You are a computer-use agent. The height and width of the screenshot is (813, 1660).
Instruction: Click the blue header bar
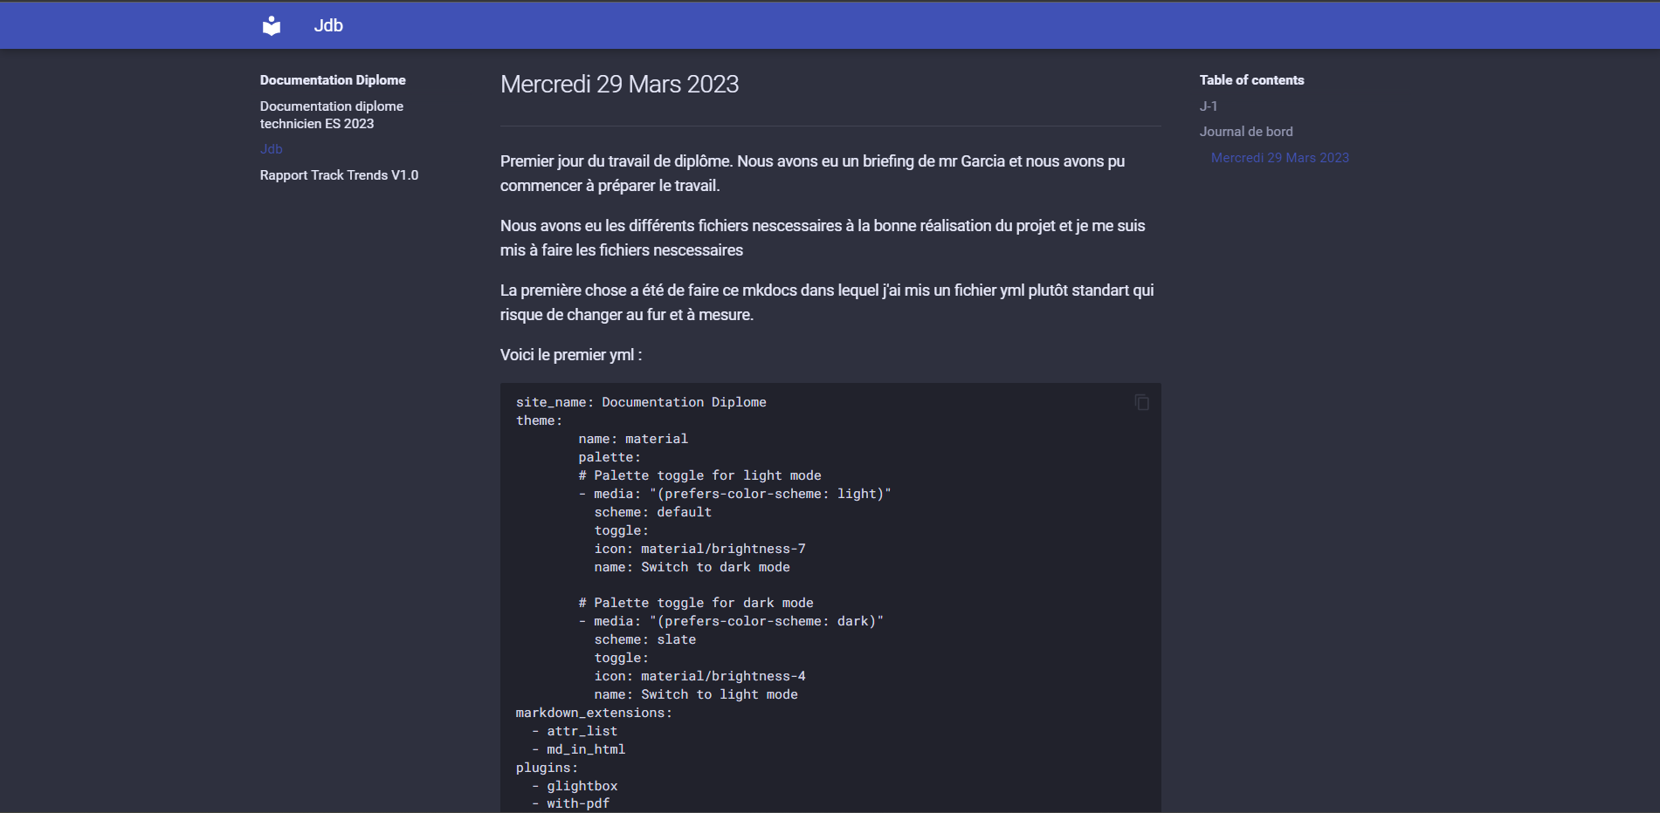(830, 24)
